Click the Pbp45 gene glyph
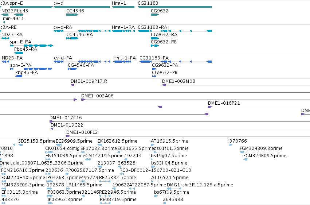The width and height of the screenshot is (310, 205). pyautogui.click(x=19, y=15)
